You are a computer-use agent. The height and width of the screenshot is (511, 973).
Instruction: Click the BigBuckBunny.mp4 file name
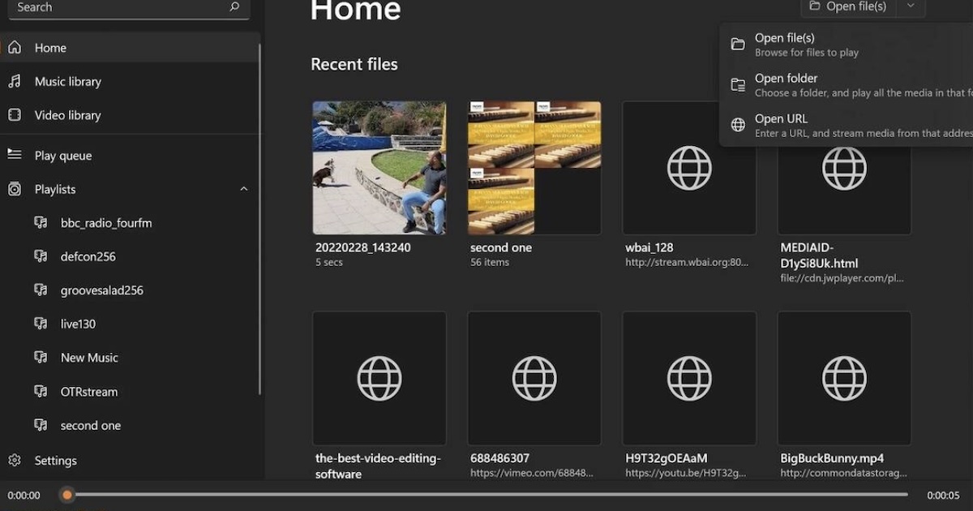point(832,458)
